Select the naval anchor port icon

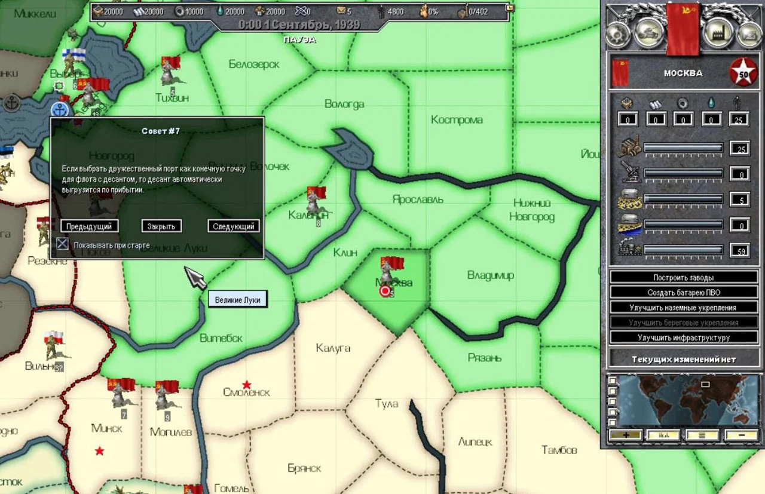[59, 109]
